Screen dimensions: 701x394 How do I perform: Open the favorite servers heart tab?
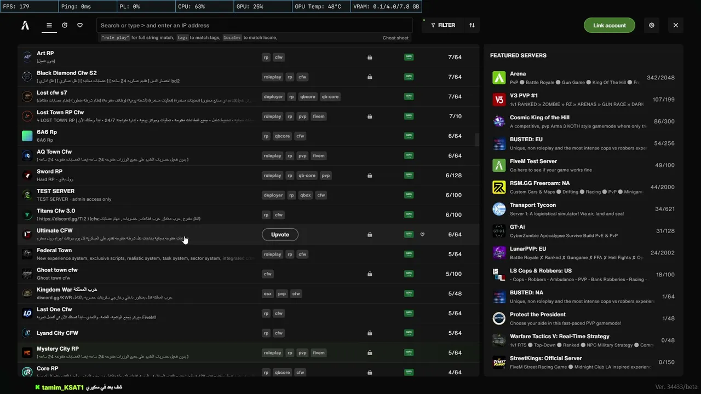[x=80, y=25]
